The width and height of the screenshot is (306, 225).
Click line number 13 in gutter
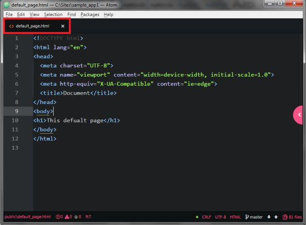15,148
